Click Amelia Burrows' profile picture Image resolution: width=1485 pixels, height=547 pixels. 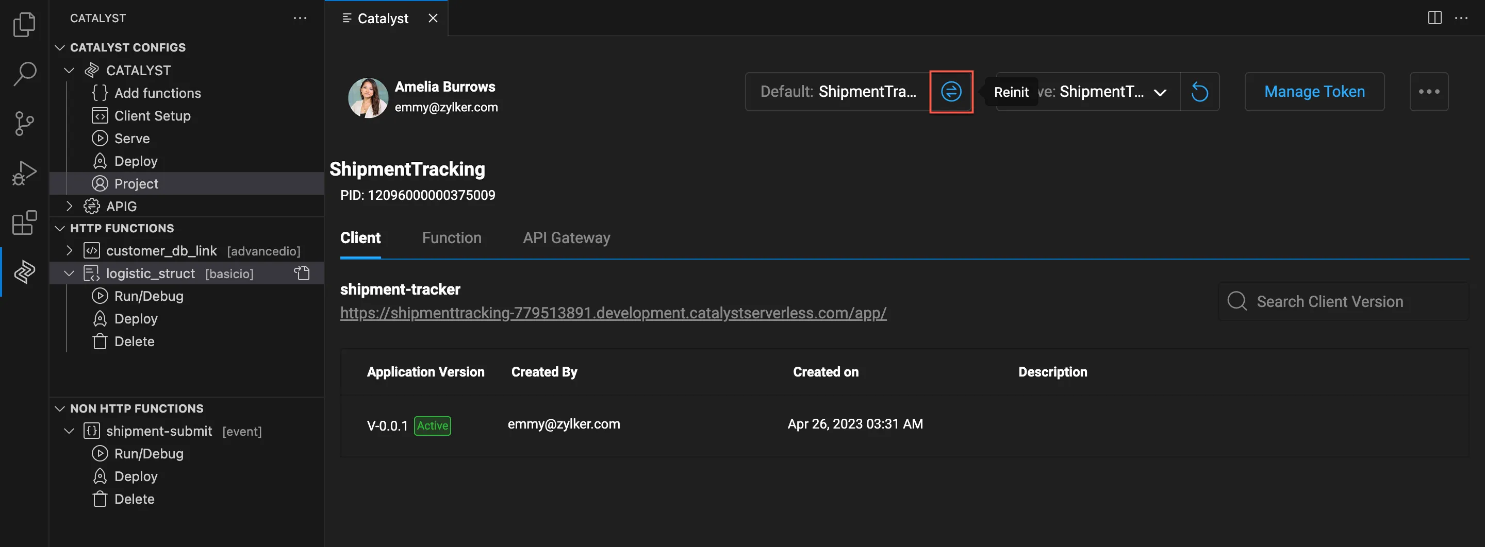pos(368,98)
